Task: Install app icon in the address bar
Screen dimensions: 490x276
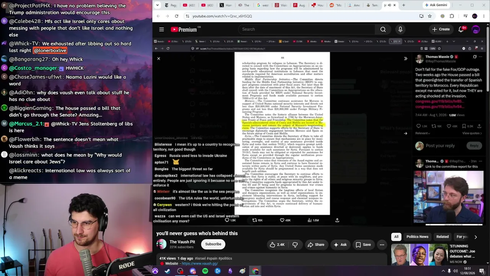Action: pos(421,16)
